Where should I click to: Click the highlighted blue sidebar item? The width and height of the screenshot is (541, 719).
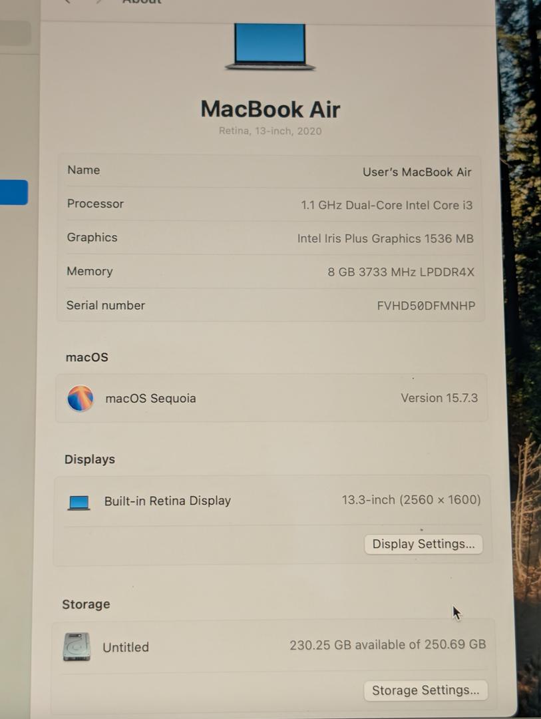13,192
